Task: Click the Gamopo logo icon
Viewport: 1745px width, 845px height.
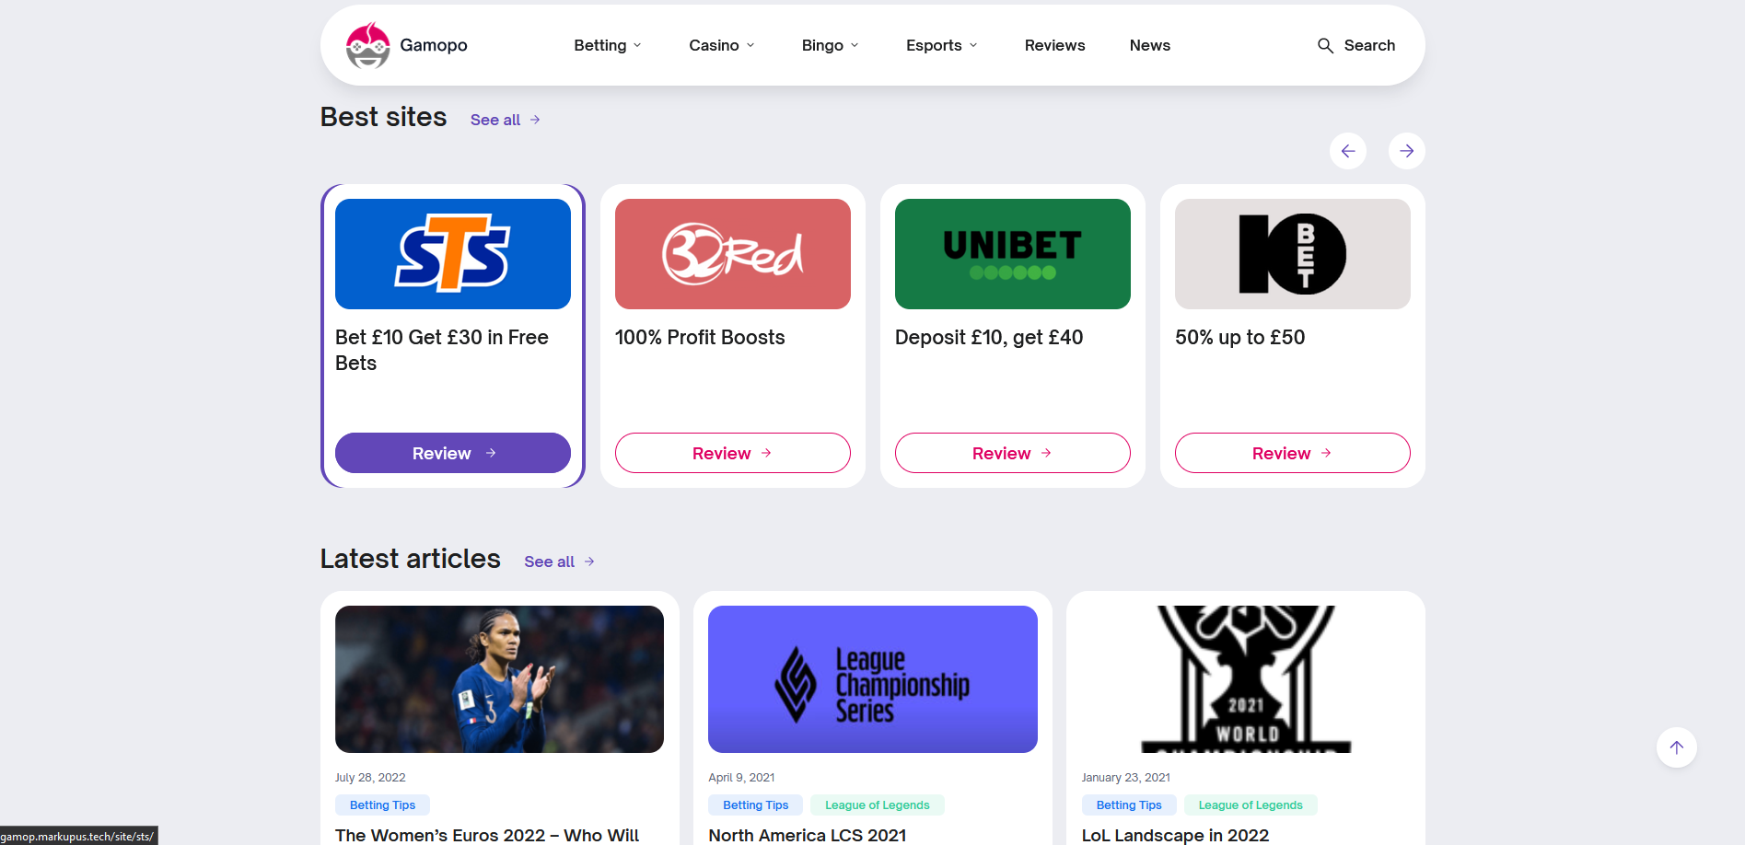Action: pyautogui.click(x=367, y=45)
